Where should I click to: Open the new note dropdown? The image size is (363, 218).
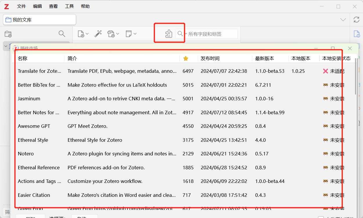pyautogui.click(x=131, y=34)
